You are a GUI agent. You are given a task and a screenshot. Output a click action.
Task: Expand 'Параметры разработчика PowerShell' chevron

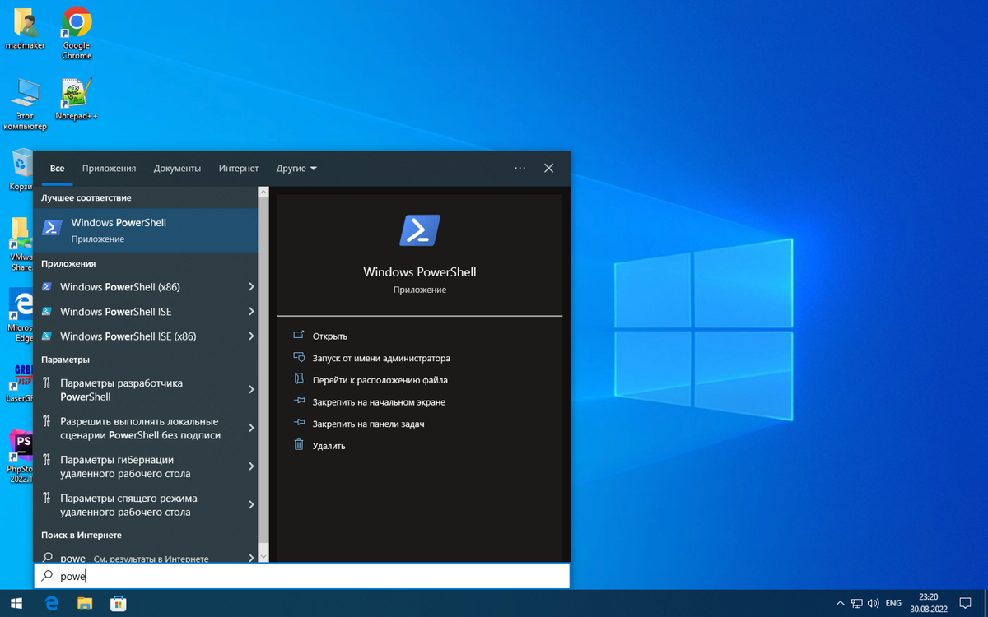pos(251,390)
